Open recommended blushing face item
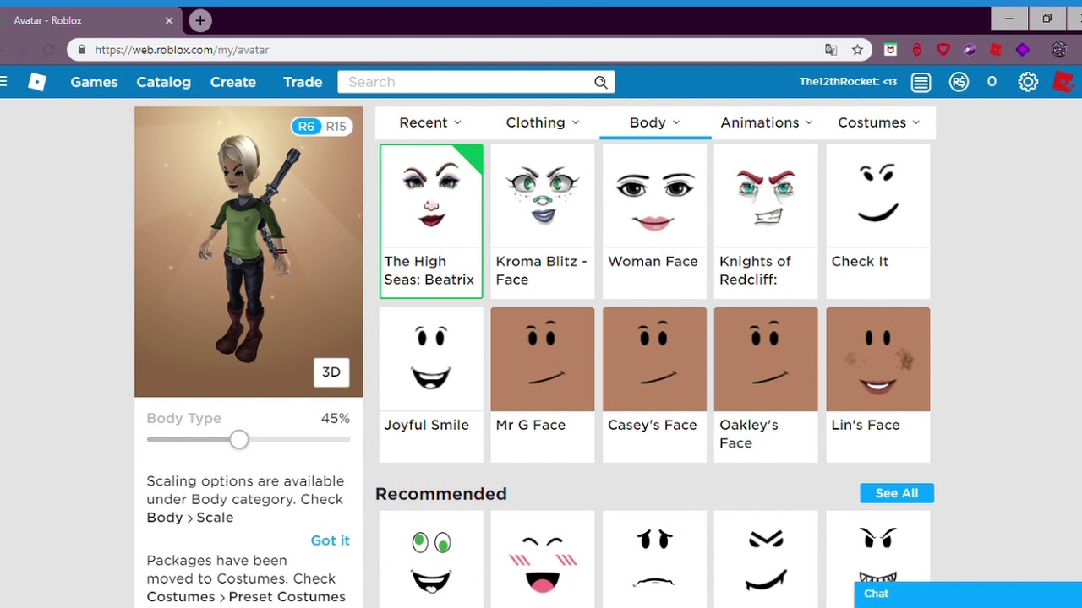Viewport: 1082px width, 608px height. [x=543, y=559]
